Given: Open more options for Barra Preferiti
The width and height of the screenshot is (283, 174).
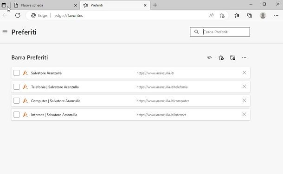Looking at the screenshot, I should [x=244, y=57].
